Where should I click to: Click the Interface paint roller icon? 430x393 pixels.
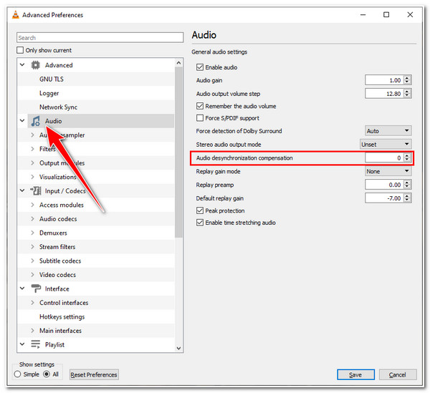coord(36,288)
